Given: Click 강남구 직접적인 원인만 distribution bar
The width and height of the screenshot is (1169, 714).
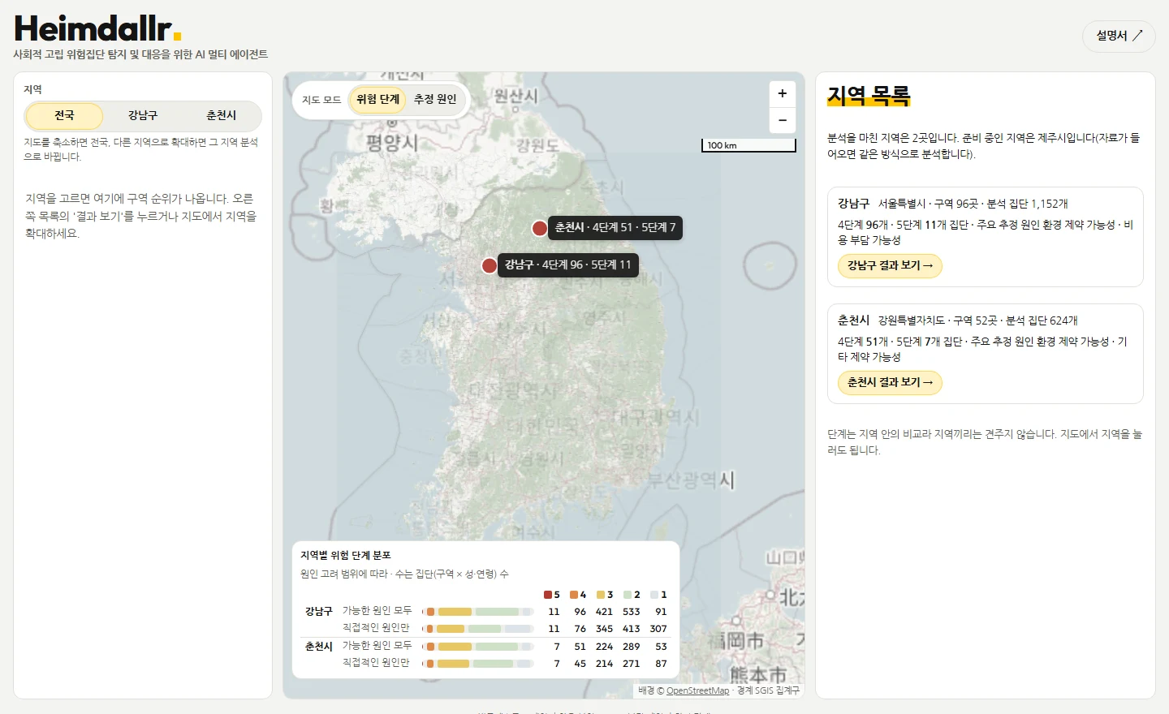Looking at the screenshot, I should (478, 629).
